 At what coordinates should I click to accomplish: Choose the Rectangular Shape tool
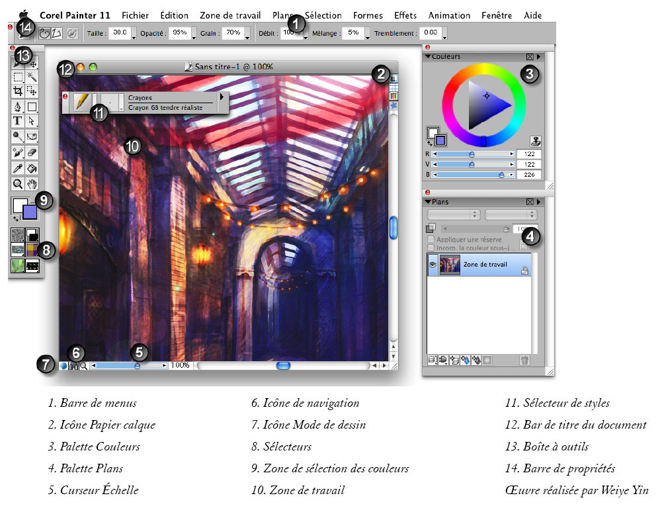32,107
